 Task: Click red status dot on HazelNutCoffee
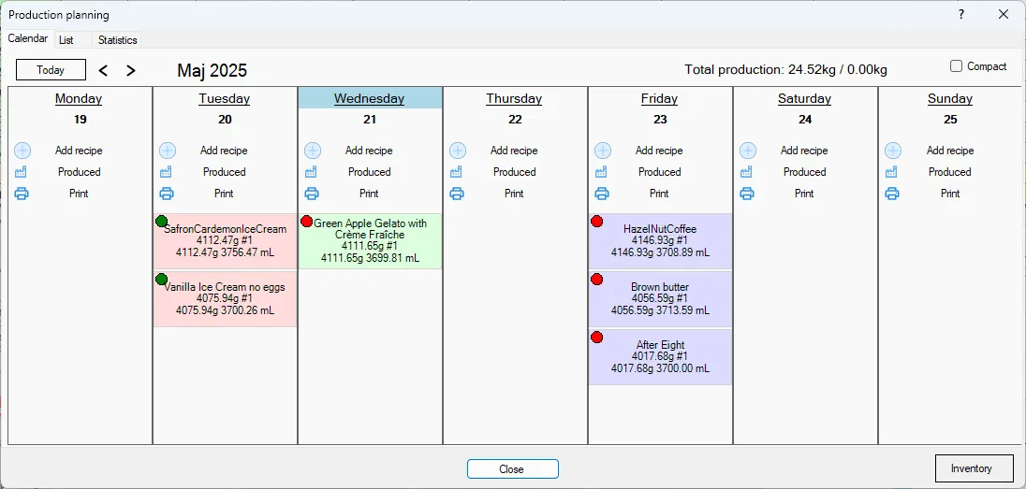click(596, 222)
